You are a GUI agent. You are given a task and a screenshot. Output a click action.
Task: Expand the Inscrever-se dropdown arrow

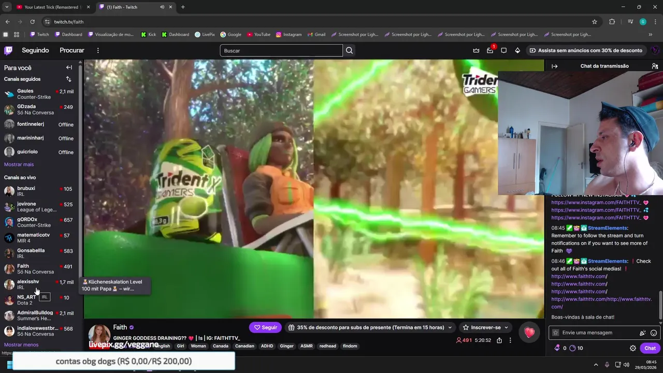pyautogui.click(x=506, y=327)
